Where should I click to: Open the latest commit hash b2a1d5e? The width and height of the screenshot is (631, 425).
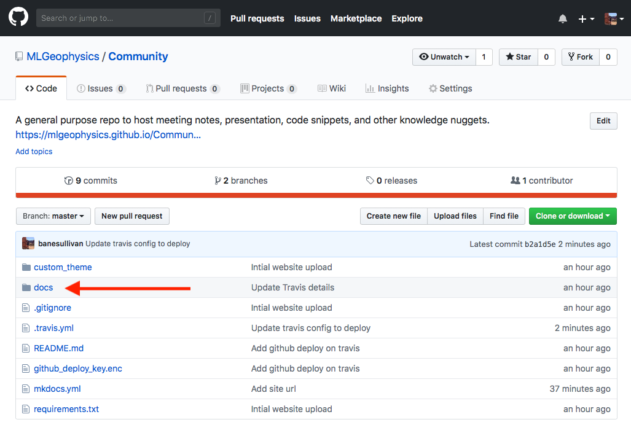coord(540,244)
